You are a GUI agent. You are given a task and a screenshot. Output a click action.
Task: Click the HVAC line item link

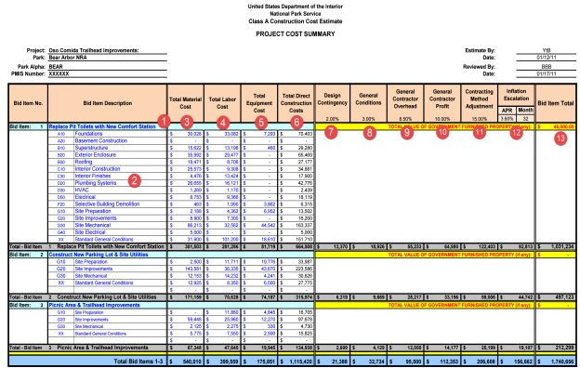pyautogui.click(x=82, y=190)
